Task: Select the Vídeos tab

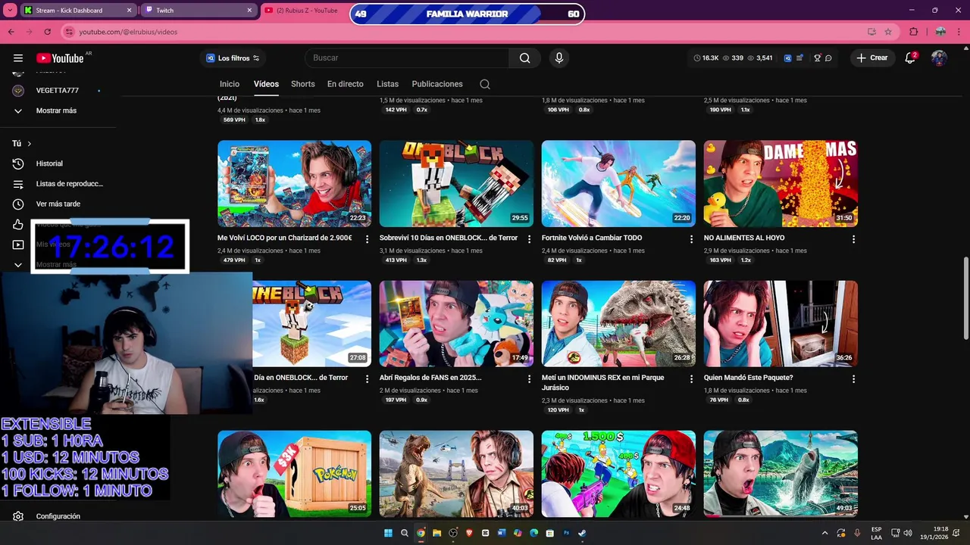Action: click(266, 84)
